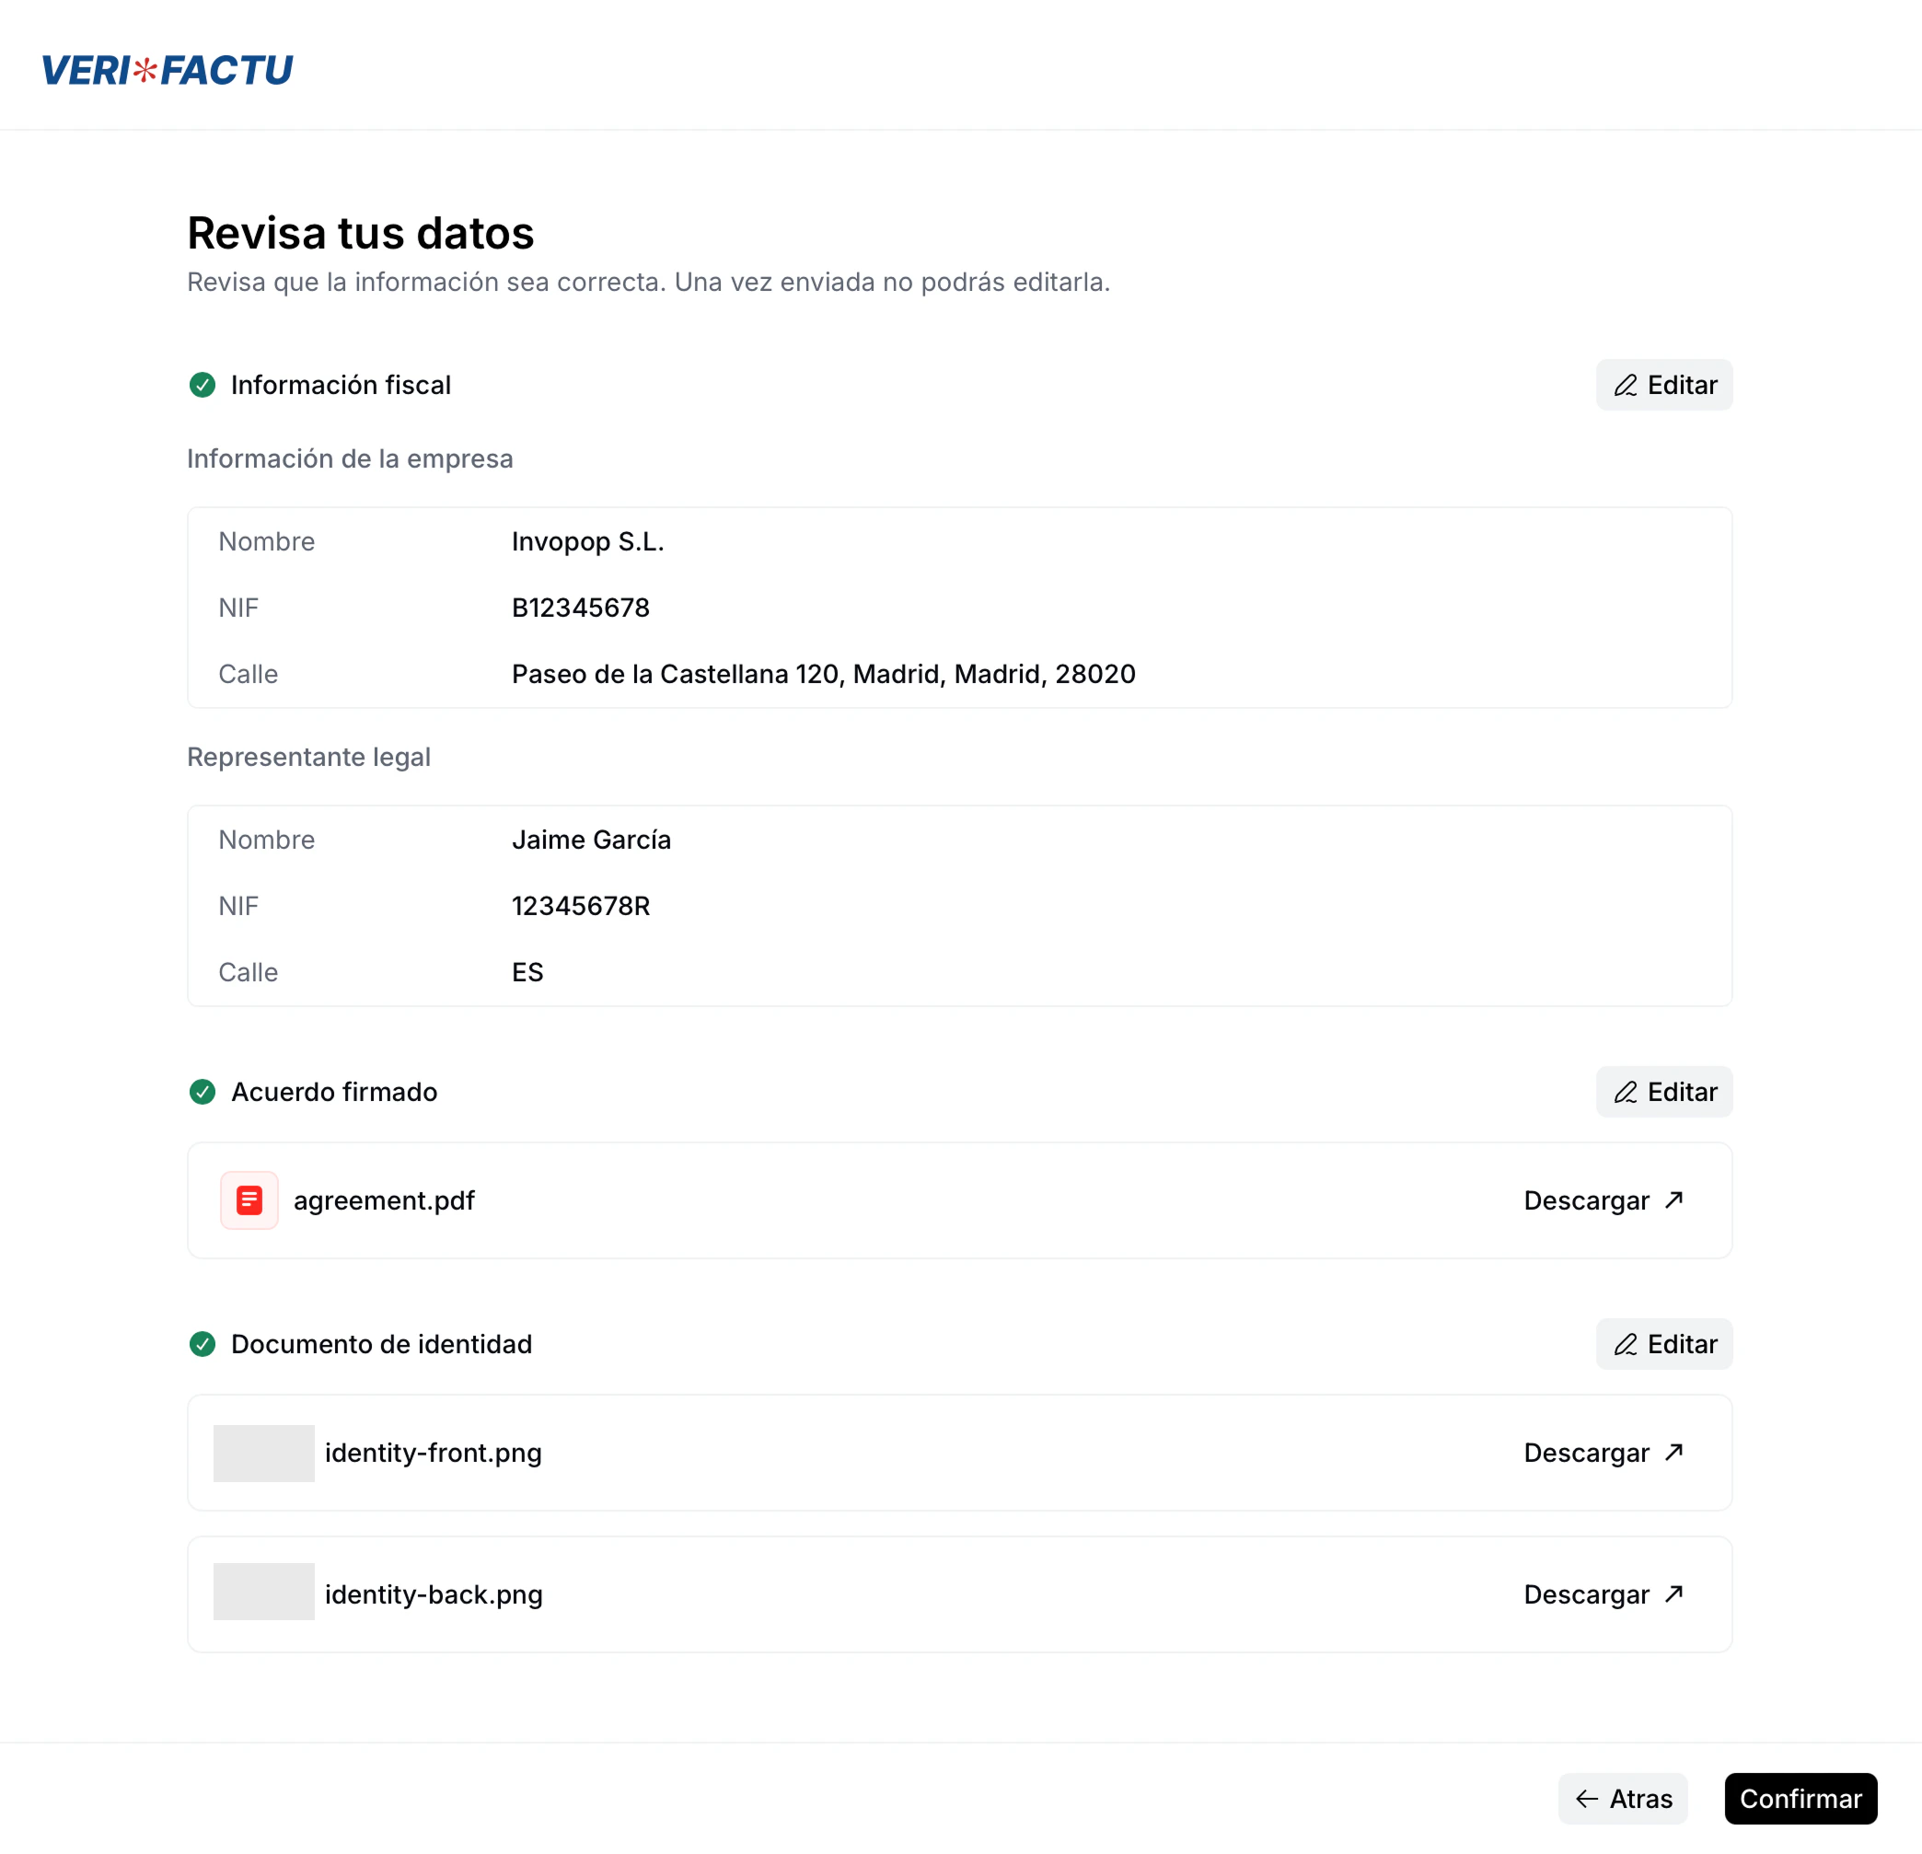Click the red PDF icon for agreement.pdf
This screenshot has height=1854, width=1922.
pyautogui.click(x=249, y=1199)
